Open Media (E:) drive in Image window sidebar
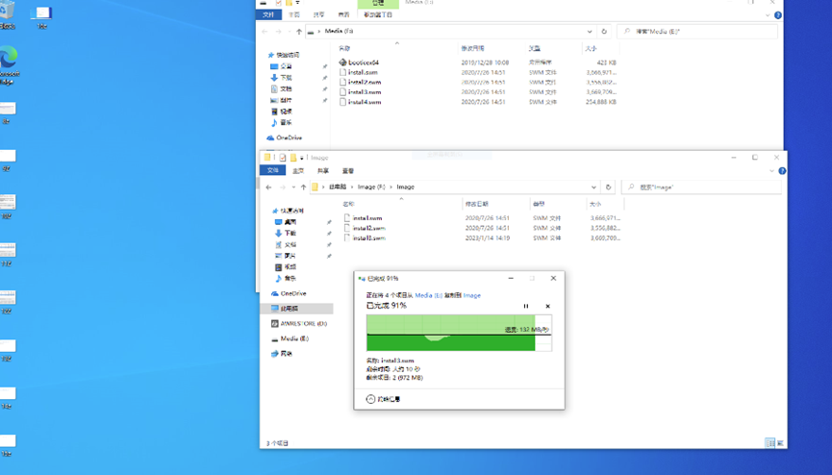 tap(290, 338)
